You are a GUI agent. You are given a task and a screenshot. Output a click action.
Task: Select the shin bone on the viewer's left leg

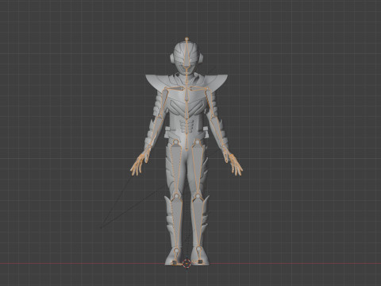point(175,223)
